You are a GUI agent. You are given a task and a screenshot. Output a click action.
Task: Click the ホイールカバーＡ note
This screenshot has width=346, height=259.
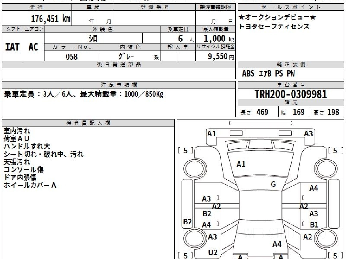point(30,185)
